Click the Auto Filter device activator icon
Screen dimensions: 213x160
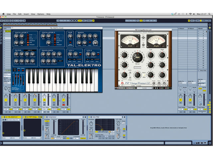coord(89,117)
